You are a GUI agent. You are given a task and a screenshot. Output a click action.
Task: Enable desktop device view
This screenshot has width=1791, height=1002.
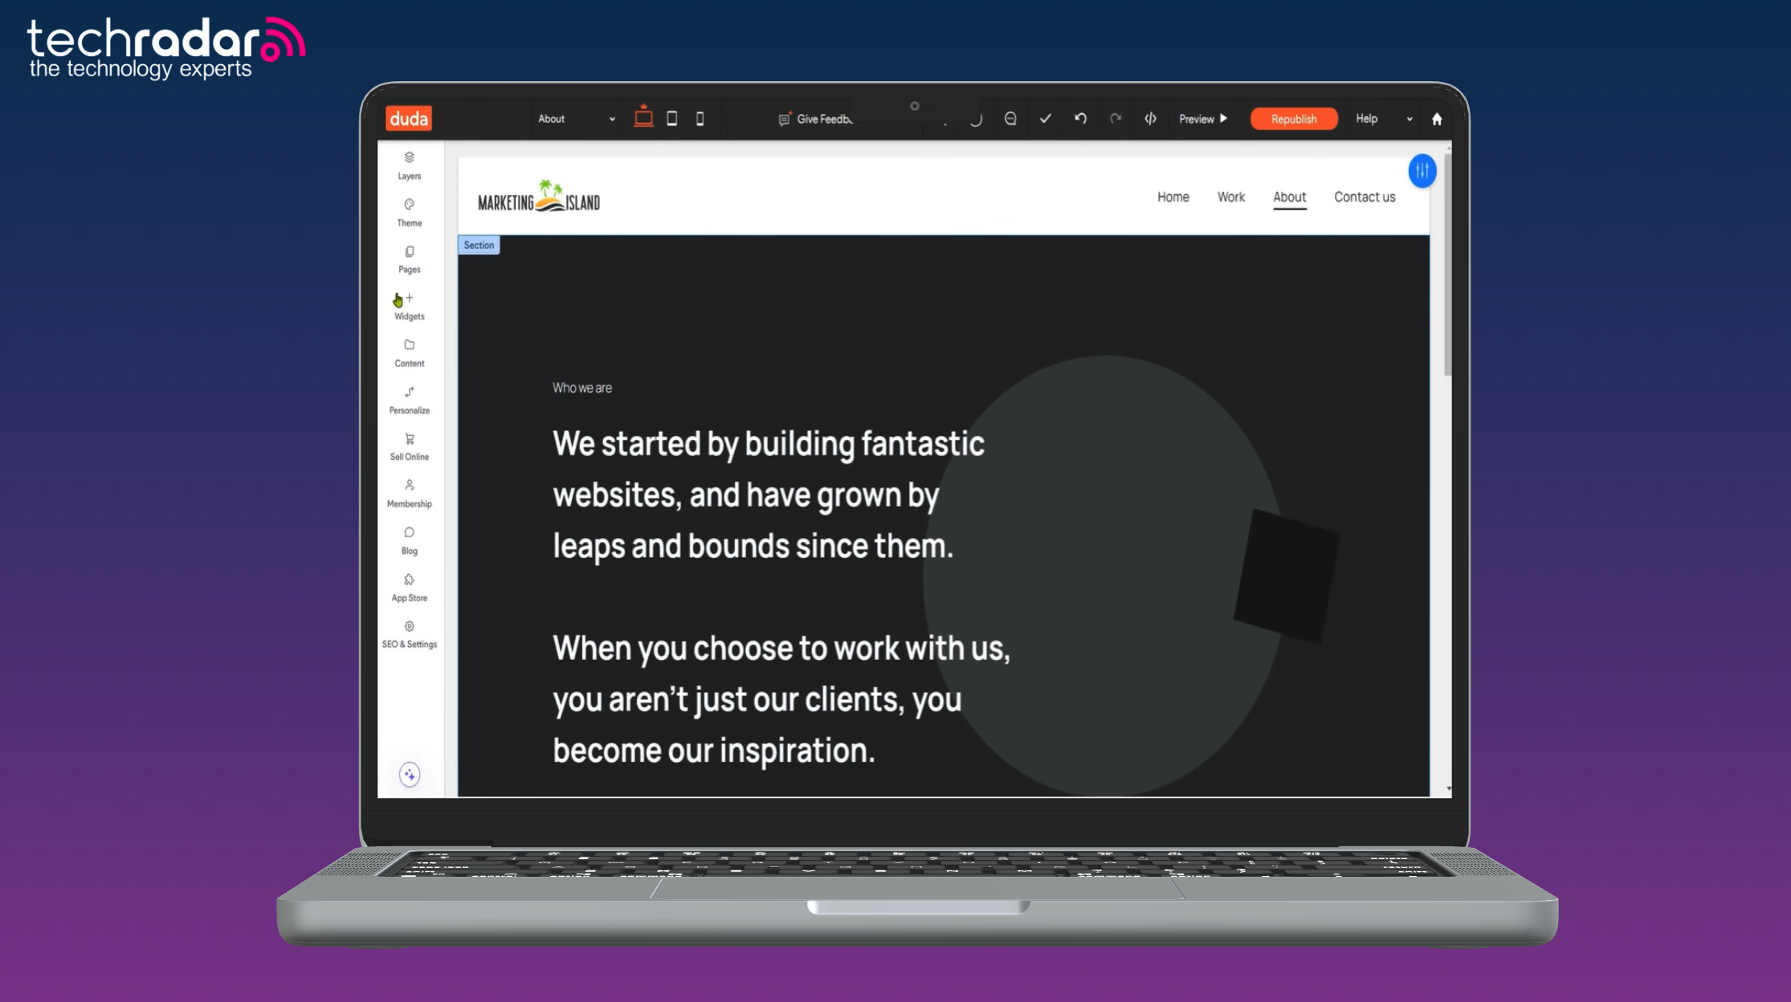(x=643, y=119)
